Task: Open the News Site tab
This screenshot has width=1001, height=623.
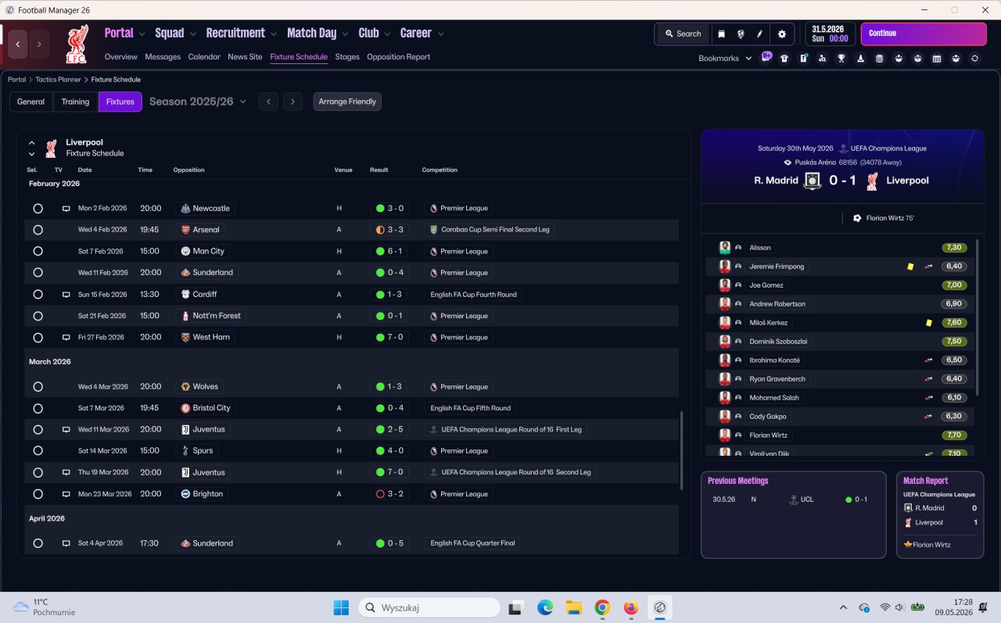Action: pyautogui.click(x=245, y=57)
